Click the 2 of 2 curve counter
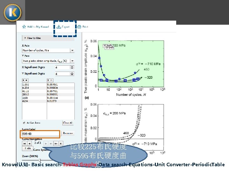Screen dimensions: 229x171 (38, 143)
